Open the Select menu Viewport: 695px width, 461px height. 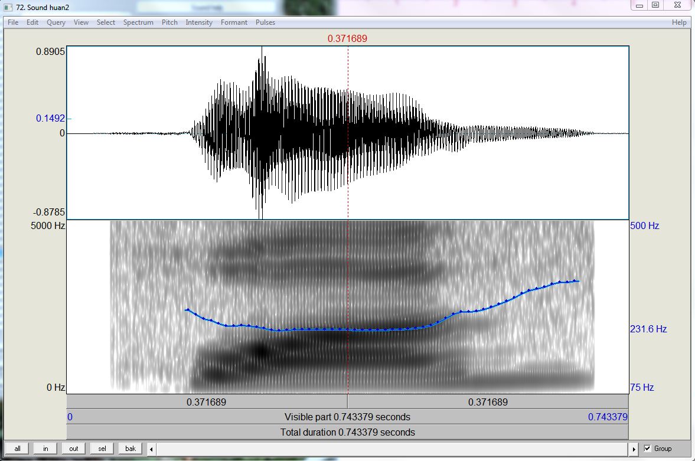[106, 22]
